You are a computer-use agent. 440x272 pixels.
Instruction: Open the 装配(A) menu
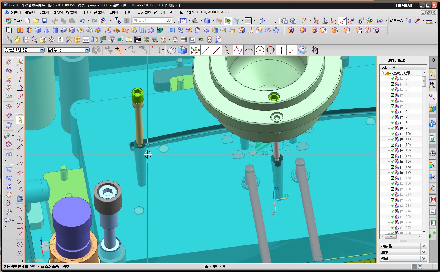(99, 12)
